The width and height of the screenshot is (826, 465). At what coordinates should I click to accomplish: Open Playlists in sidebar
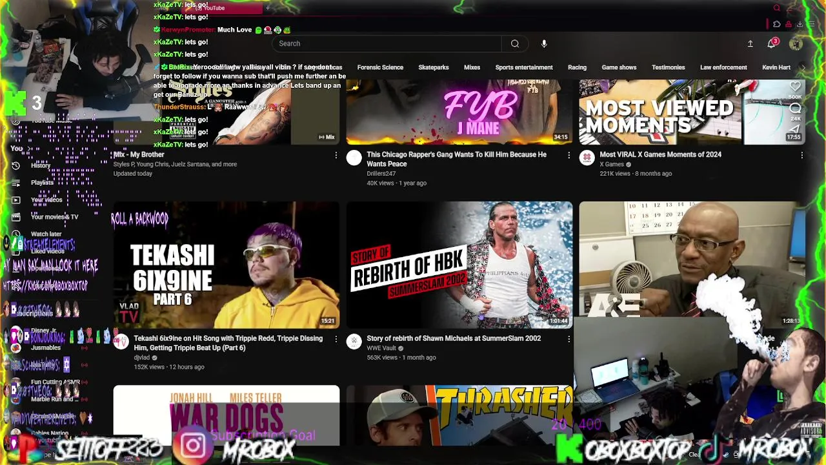(42, 183)
